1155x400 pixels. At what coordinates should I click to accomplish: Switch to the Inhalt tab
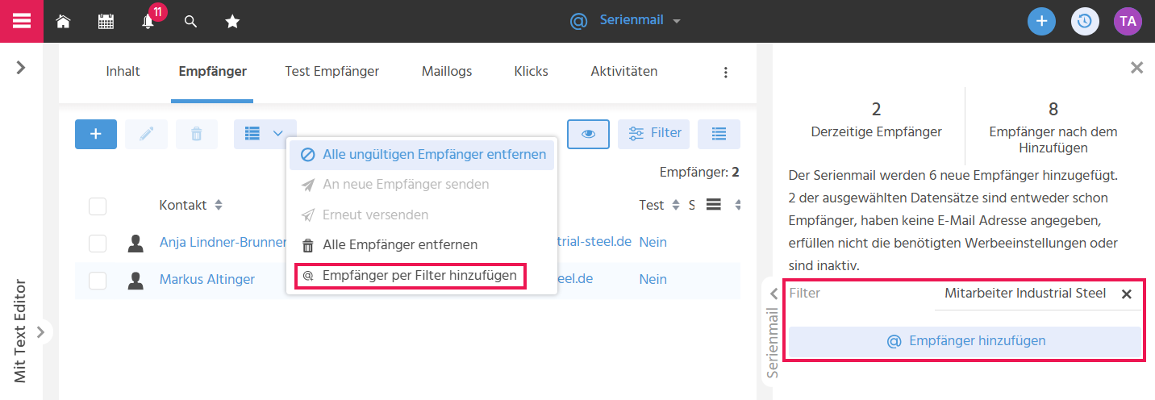click(x=123, y=71)
